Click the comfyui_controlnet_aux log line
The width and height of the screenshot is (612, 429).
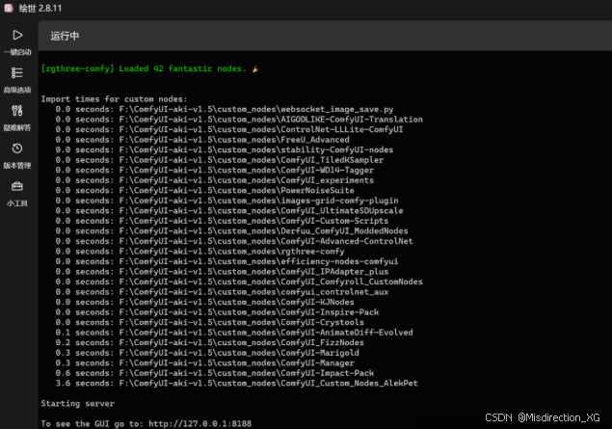pos(222,292)
